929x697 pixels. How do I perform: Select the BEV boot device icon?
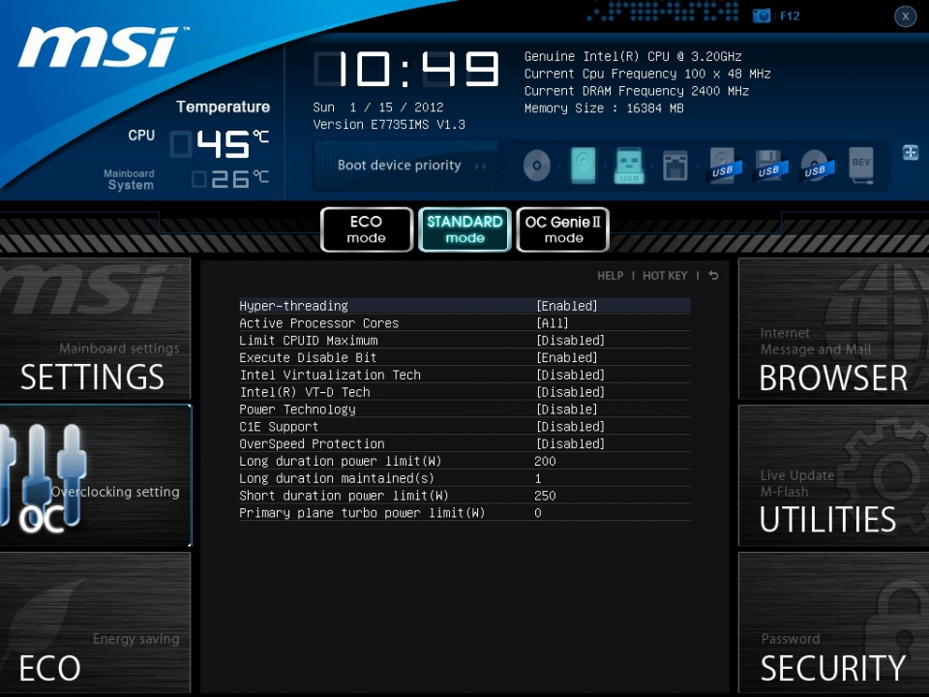(x=860, y=166)
